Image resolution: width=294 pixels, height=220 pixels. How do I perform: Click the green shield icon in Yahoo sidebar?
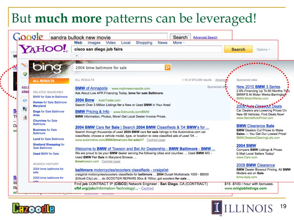[x=25, y=74]
